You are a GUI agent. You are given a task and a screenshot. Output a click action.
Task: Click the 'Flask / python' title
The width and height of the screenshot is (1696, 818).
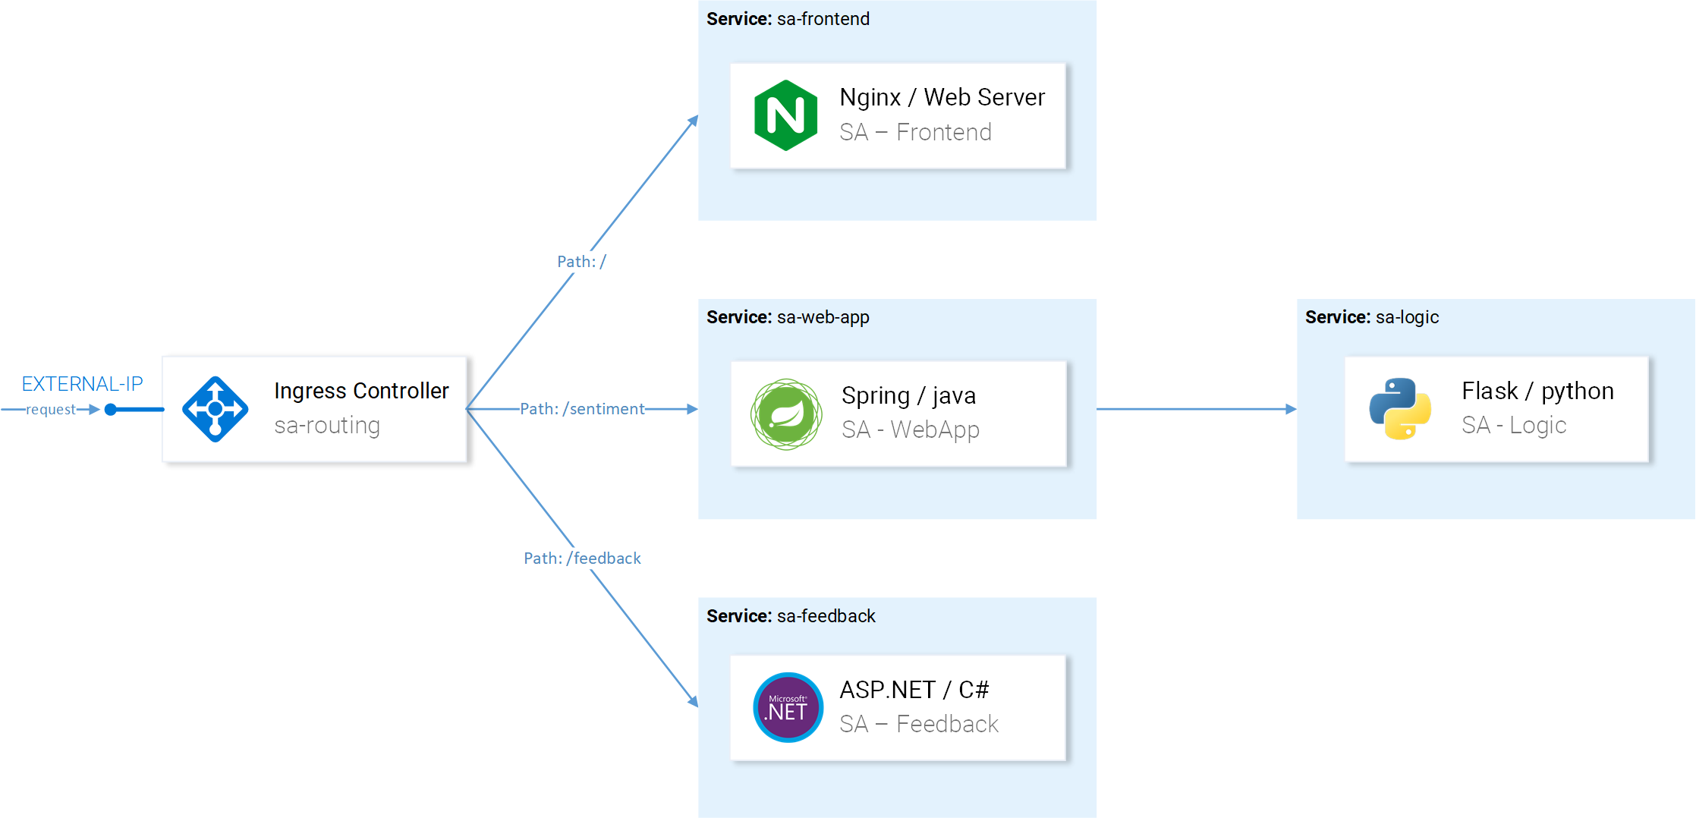1538,391
